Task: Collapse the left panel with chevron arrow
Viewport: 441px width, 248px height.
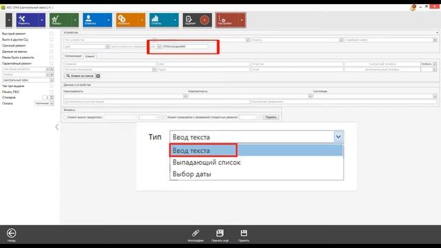Action: click(x=57, y=127)
